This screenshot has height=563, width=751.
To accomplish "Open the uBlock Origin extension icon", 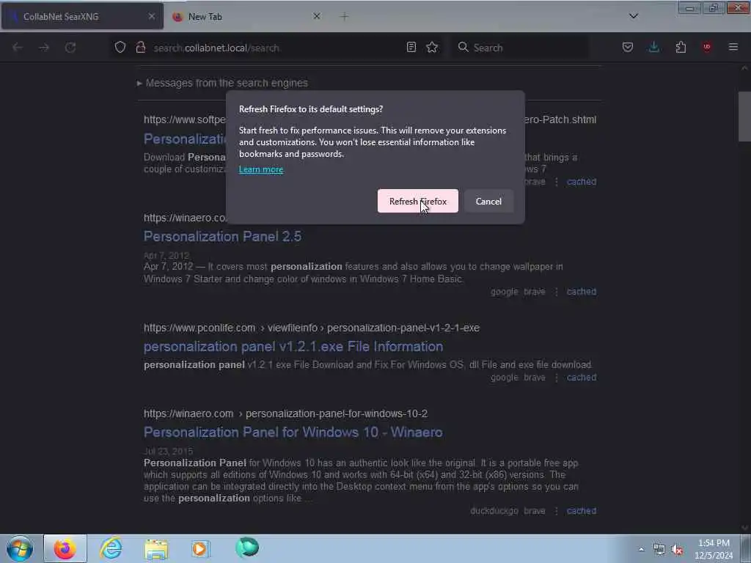I will point(707,47).
